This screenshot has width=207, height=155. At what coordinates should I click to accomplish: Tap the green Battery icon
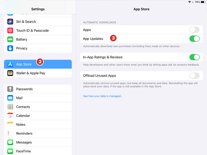click(x=10, y=39)
